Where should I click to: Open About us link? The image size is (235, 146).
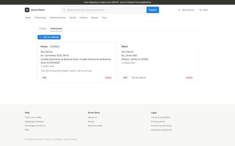92,118
